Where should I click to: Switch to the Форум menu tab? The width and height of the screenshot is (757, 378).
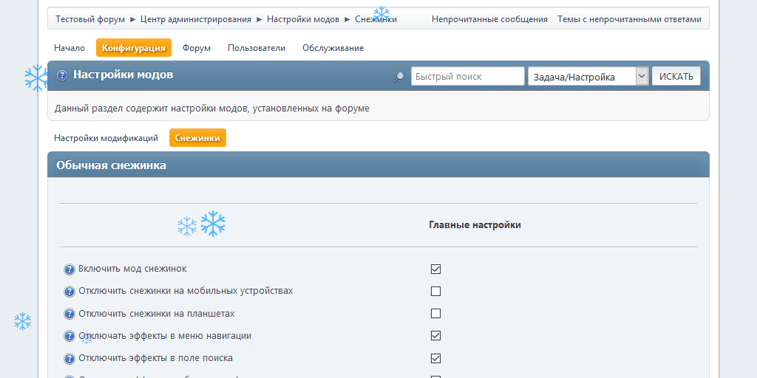[197, 48]
